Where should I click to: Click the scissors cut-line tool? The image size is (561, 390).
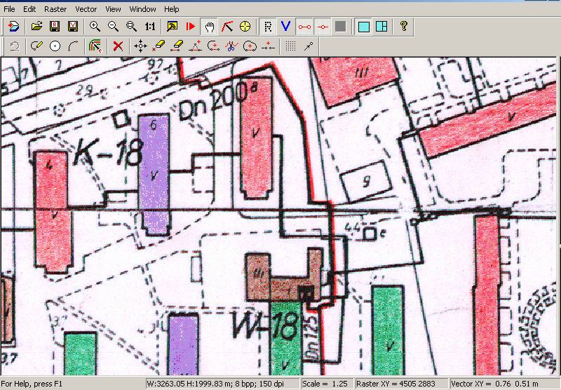coord(231,46)
